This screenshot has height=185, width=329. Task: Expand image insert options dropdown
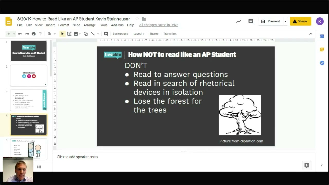coord(80,34)
